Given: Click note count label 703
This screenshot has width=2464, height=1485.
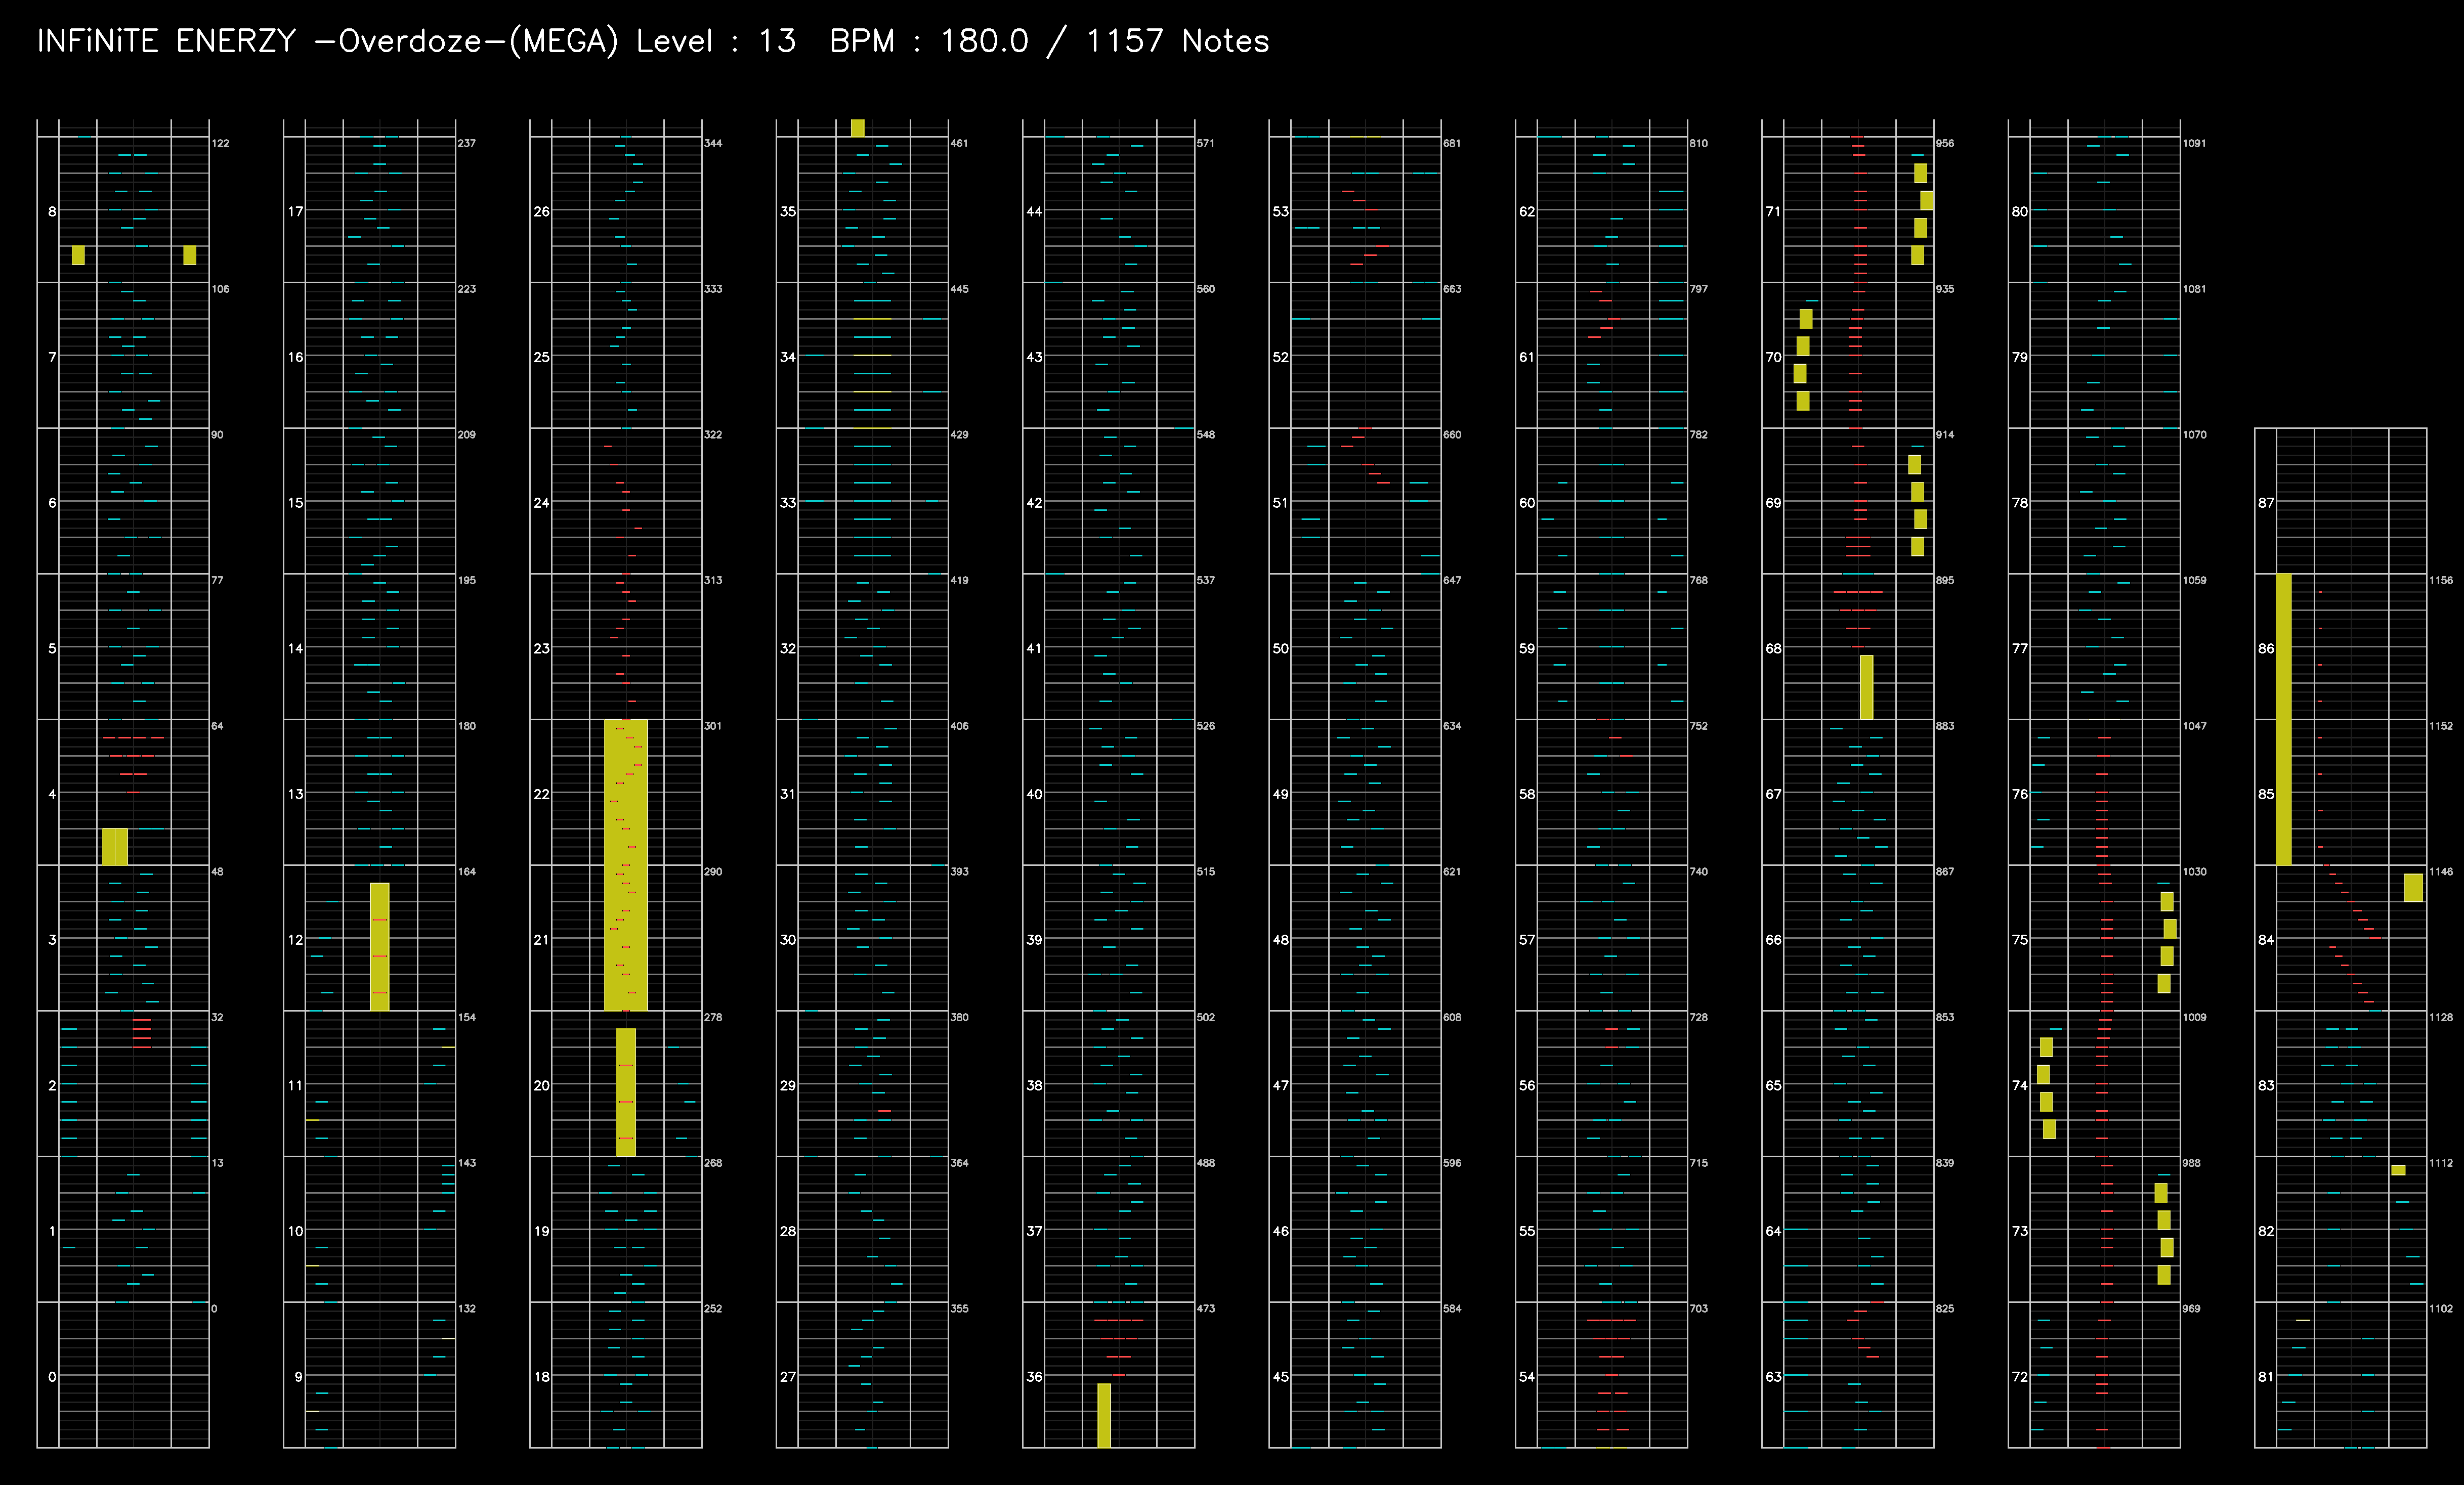Looking at the screenshot, I should point(1699,1308).
